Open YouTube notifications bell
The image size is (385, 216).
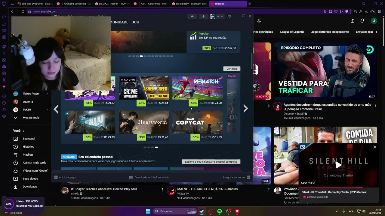point(362,21)
